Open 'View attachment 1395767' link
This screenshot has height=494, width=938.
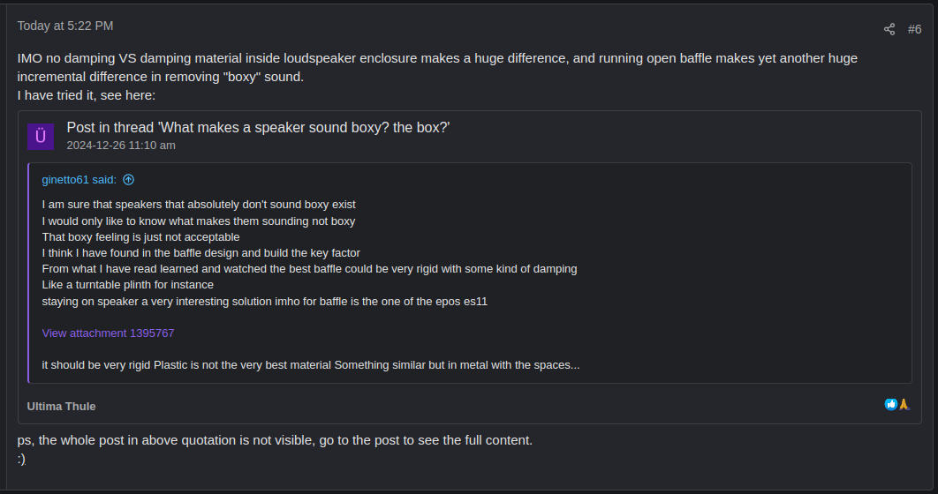(108, 333)
